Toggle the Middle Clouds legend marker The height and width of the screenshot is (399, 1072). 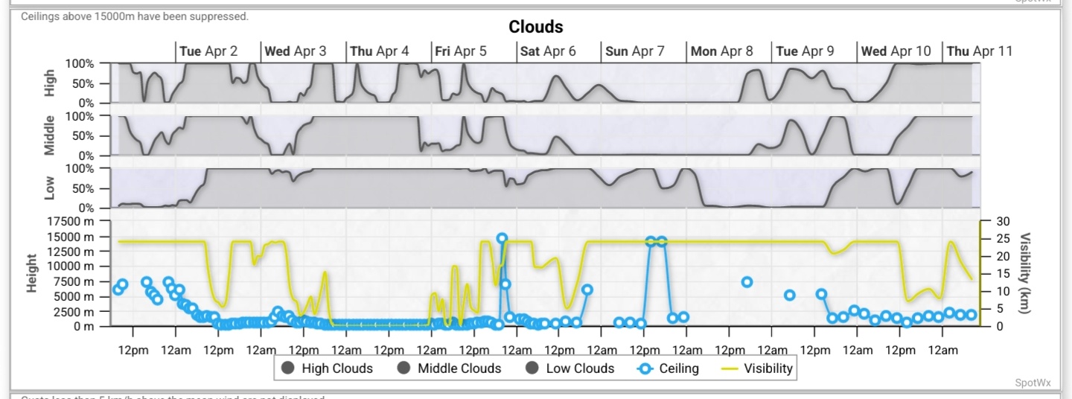click(x=404, y=368)
